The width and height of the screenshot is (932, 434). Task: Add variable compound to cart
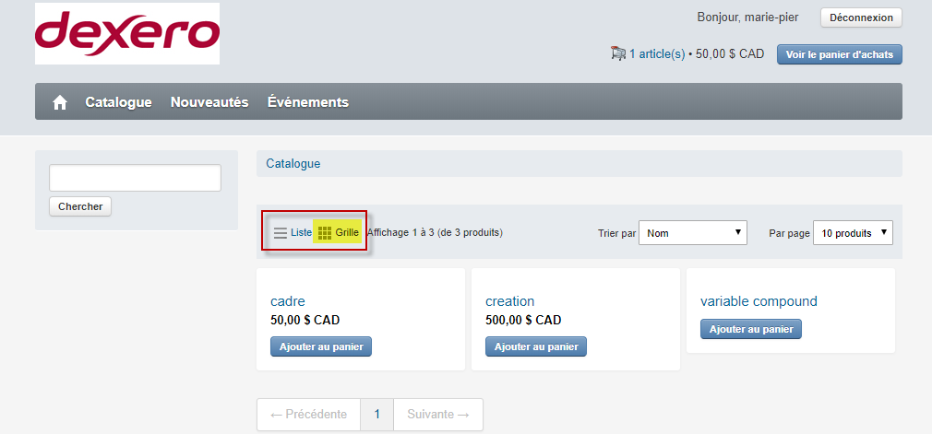pos(751,329)
